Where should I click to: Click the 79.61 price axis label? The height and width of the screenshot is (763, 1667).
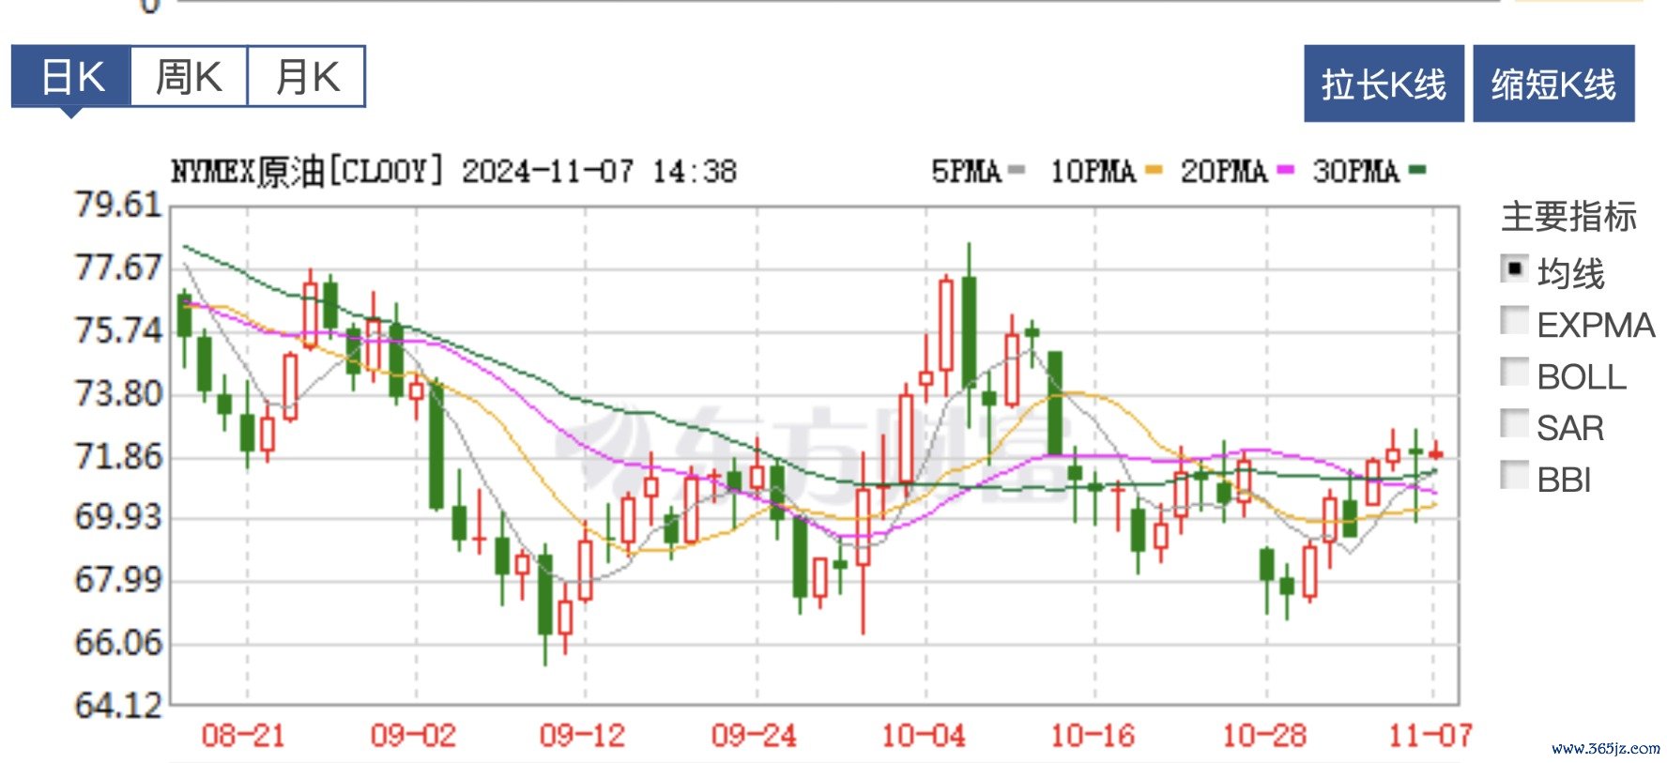tap(118, 205)
